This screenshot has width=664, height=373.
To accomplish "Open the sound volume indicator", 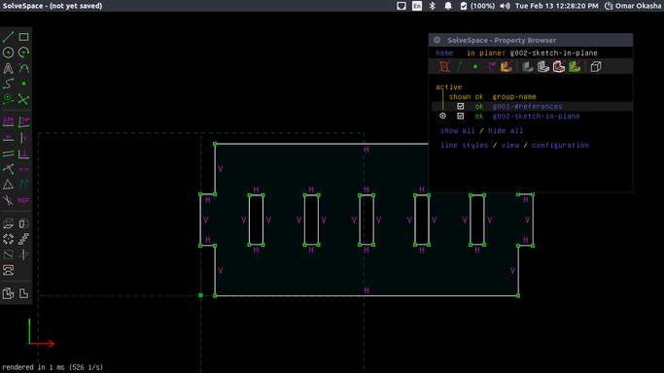I will pyautogui.click(x=505, y=6).
